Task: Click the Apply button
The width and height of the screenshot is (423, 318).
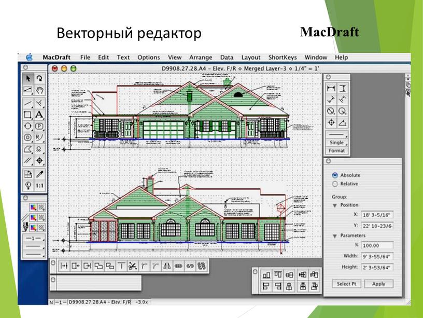Action: 378,284
